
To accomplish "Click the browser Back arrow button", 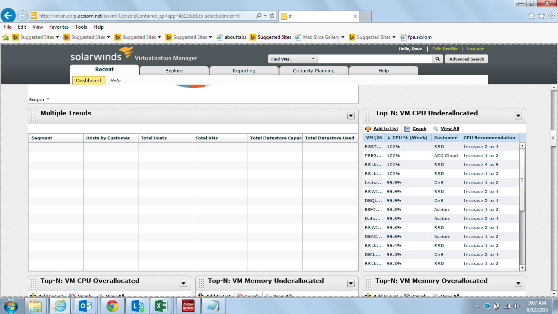I will click(x=9, y=16).
